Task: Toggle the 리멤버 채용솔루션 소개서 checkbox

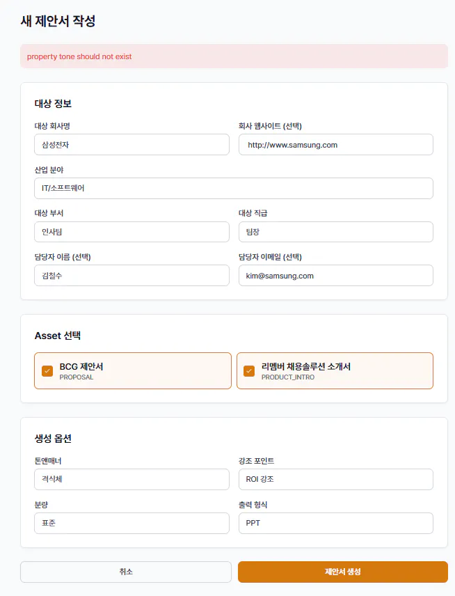Action: [x=249, y=371]
